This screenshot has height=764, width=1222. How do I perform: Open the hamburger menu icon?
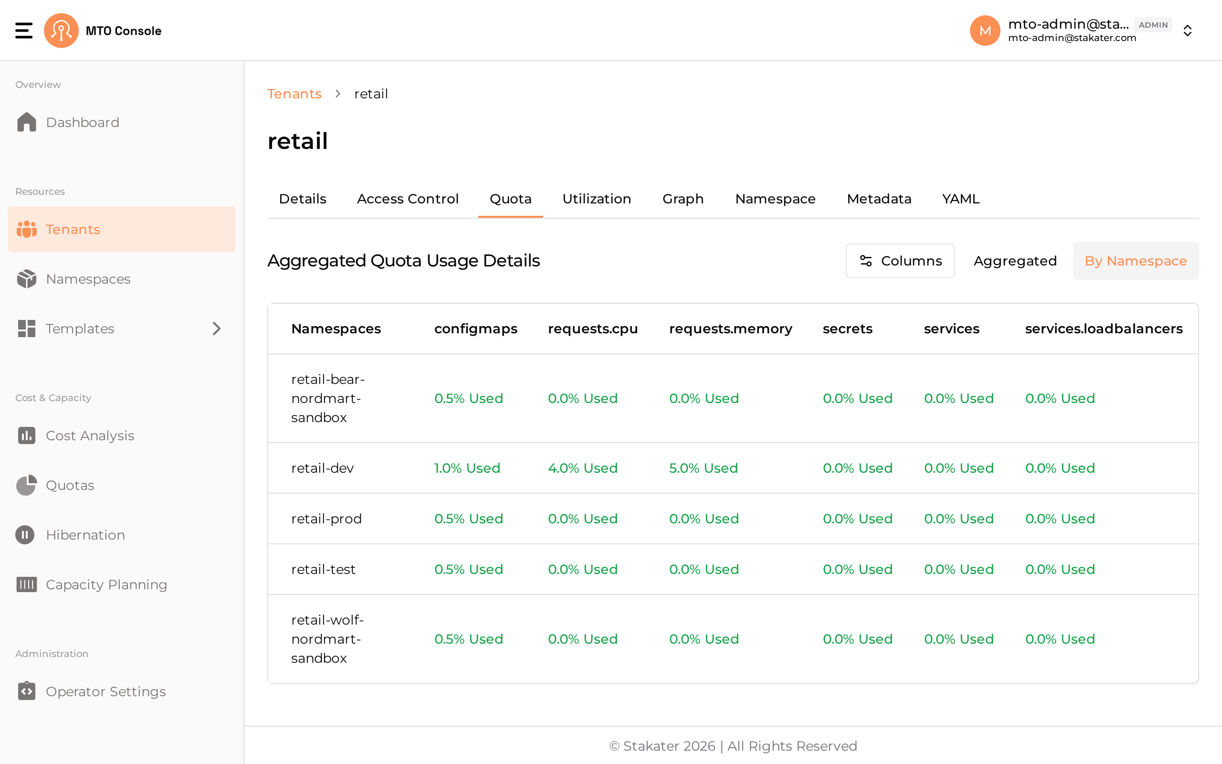tap(24, 30)
